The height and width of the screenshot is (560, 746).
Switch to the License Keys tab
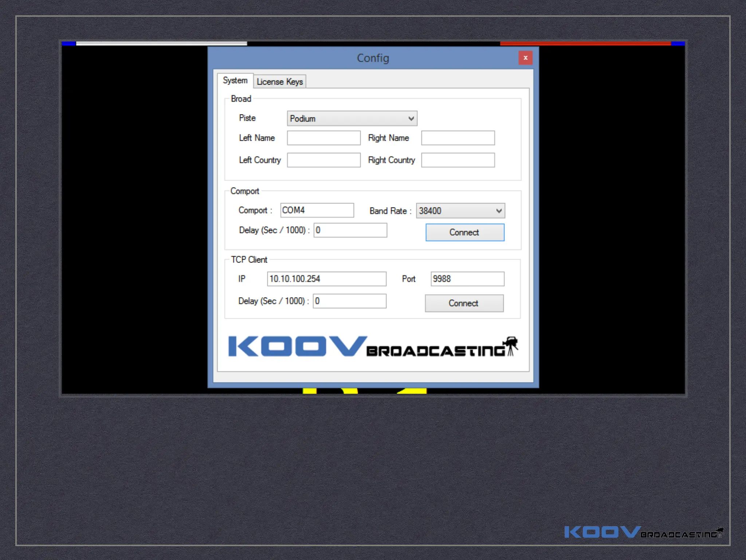tap(279, 82)
